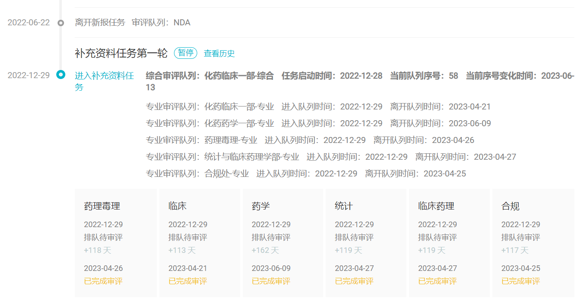Click the 补充资料任务第一轮 heading
The image size is (586, 307).
(121, 53)
